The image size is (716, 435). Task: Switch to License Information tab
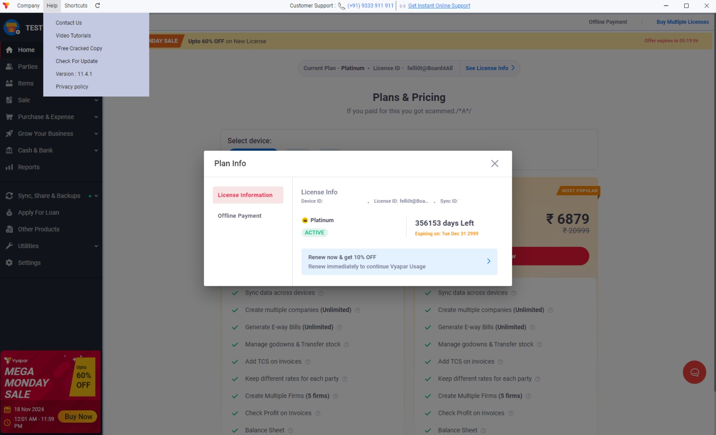click(x=248, y=195)
